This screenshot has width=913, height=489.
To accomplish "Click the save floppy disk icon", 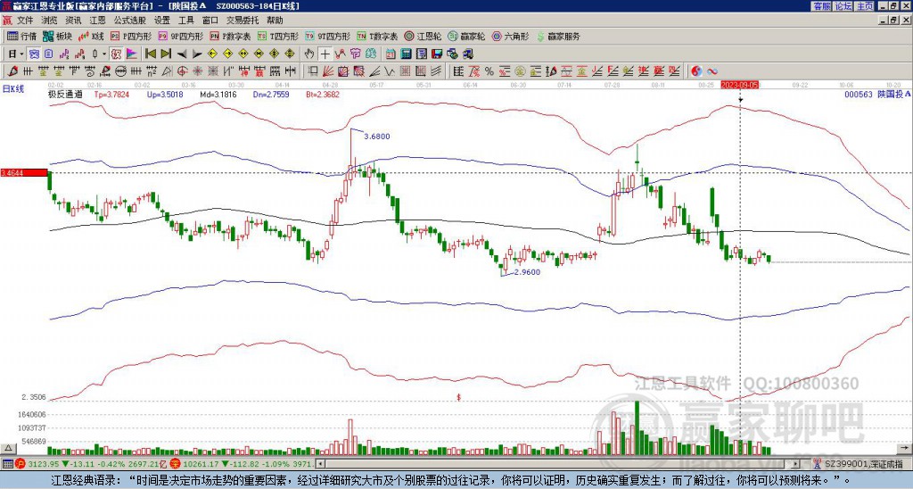I will coord(437,54).
